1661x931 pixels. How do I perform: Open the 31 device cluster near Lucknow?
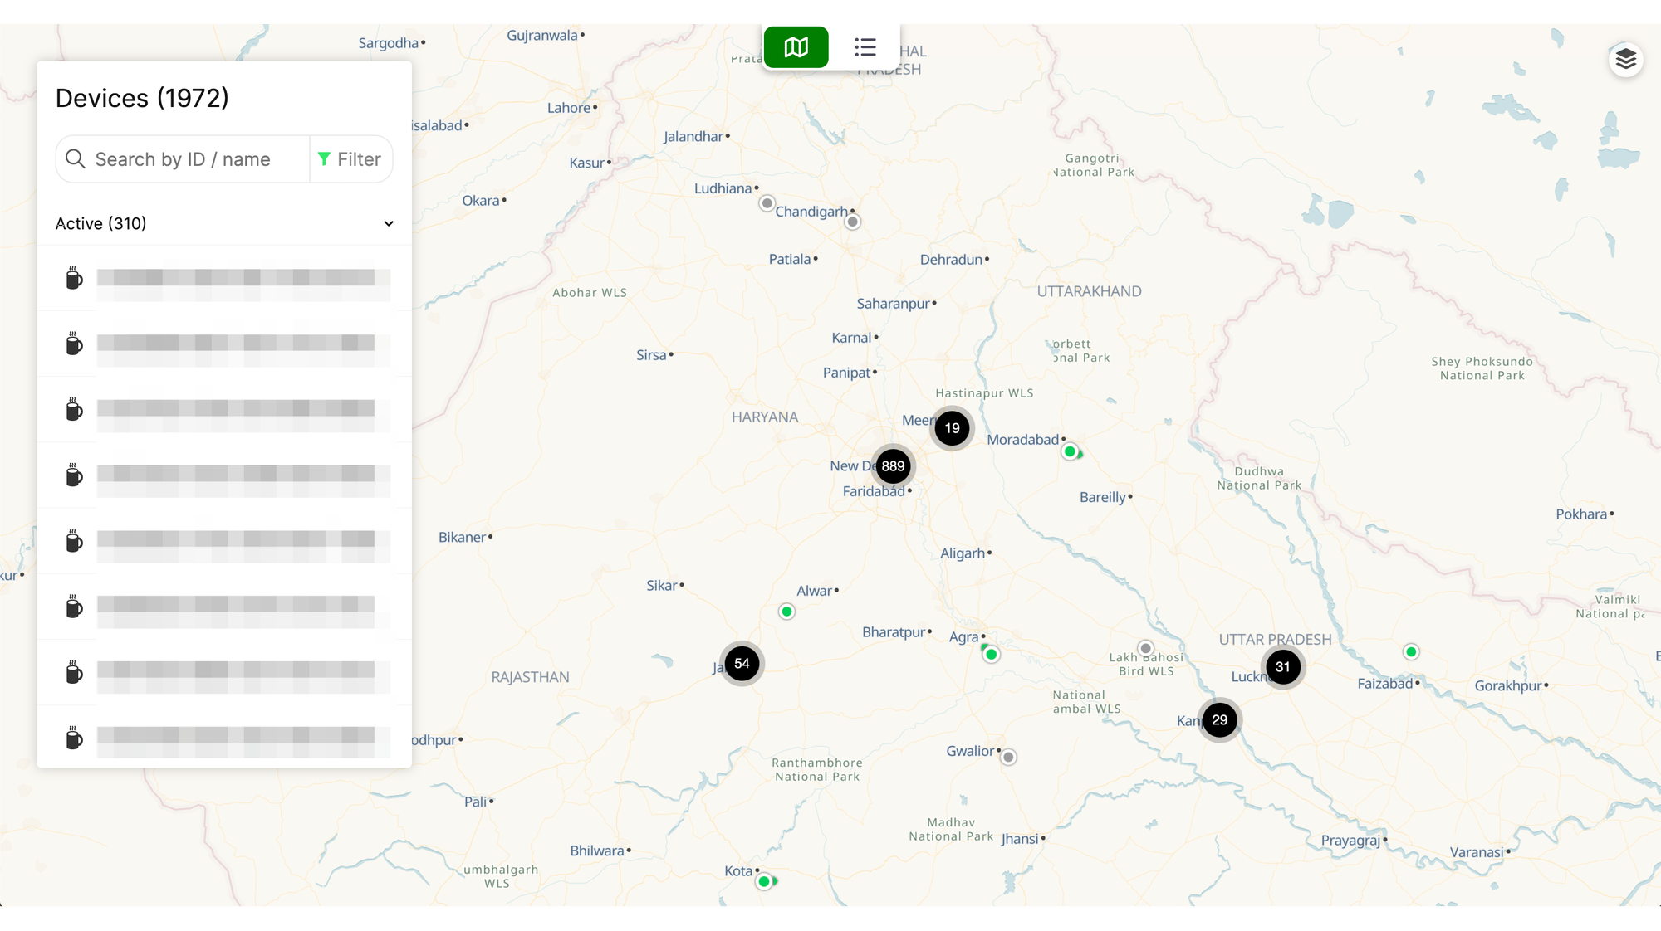point(1283,667)
